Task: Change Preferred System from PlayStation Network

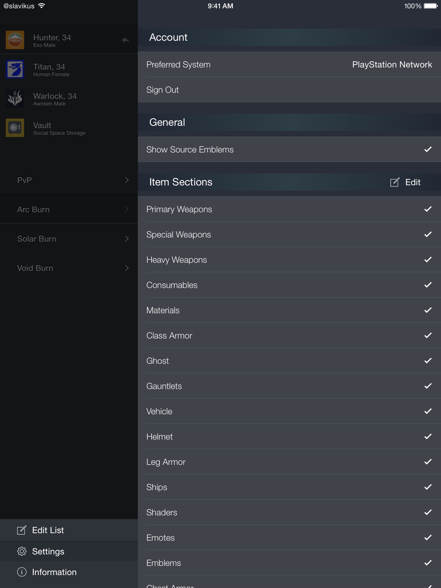Action: (x=392, y=65)
